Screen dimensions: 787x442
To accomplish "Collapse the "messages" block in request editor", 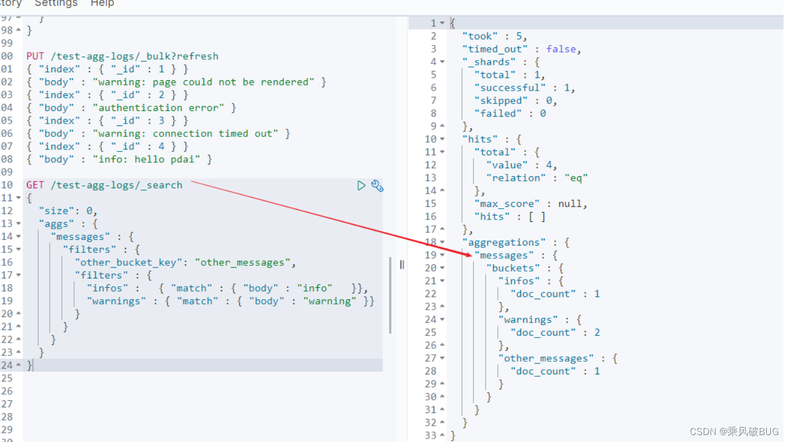I will tap(19, 236).
